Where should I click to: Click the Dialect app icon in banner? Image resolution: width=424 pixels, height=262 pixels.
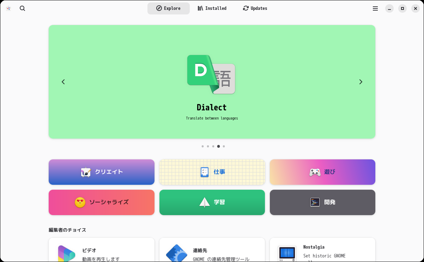click(211, 74)
